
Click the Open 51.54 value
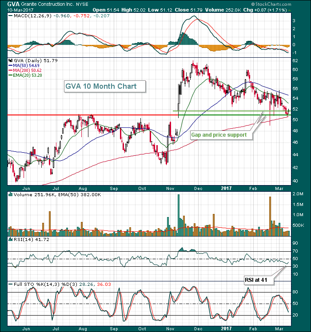pos(106,10)
